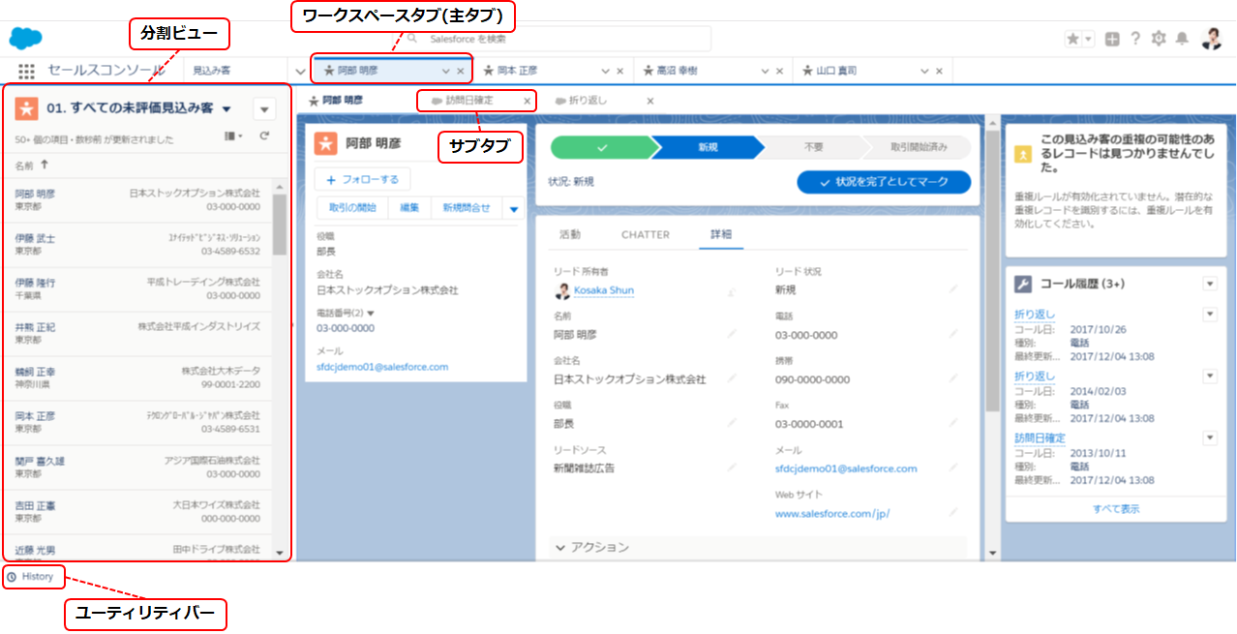Image resolution: width=1237 pixels, height=634 pixels.
Task: Open Setup via the gear icon
Action: [x=1159, y=37]
